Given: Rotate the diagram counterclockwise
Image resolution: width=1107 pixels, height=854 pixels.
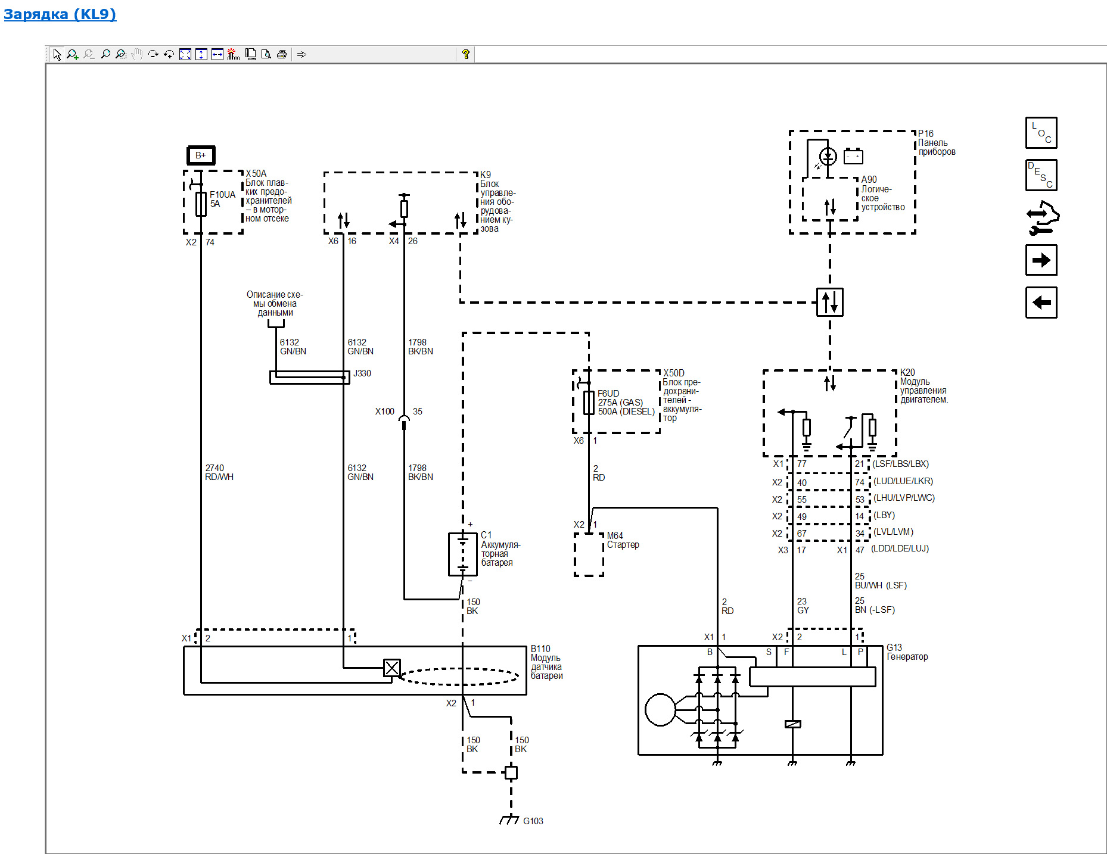Looking at the screenshot, I should [169, 54].
